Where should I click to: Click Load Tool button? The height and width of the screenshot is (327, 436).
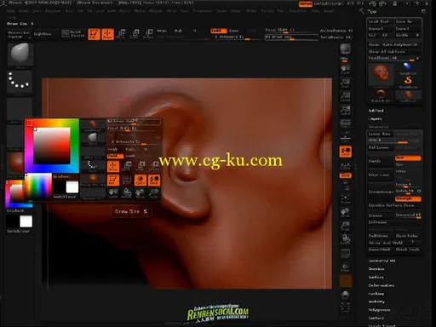380,21
